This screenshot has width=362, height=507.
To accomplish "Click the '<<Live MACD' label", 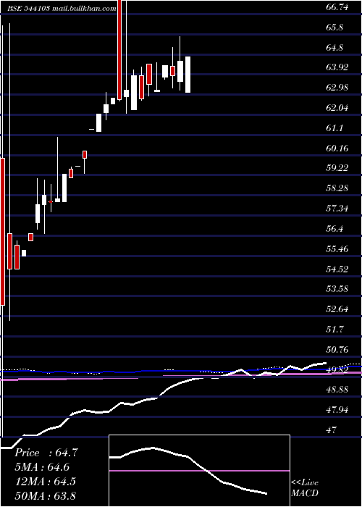I will [x=305, y=487].
